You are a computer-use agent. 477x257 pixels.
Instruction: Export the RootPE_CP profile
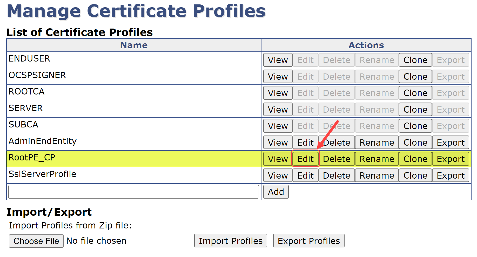point(451,159)
